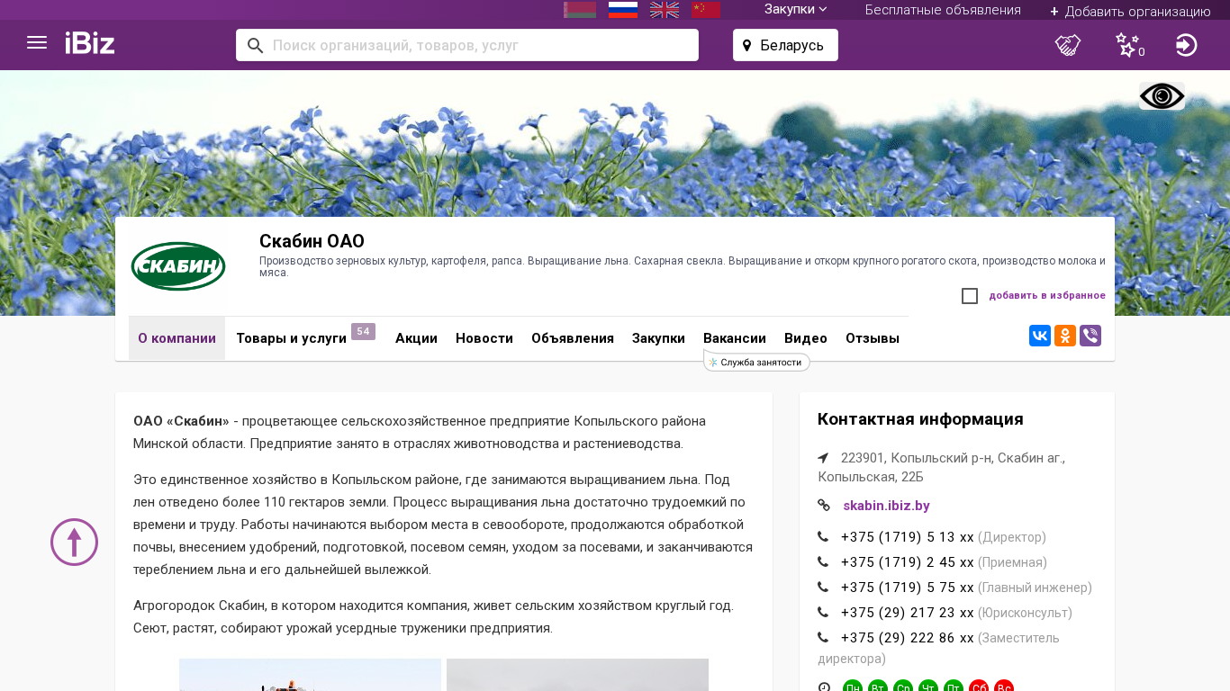Focus the organization search field
1230x691 pixels.
pos(467,45)
